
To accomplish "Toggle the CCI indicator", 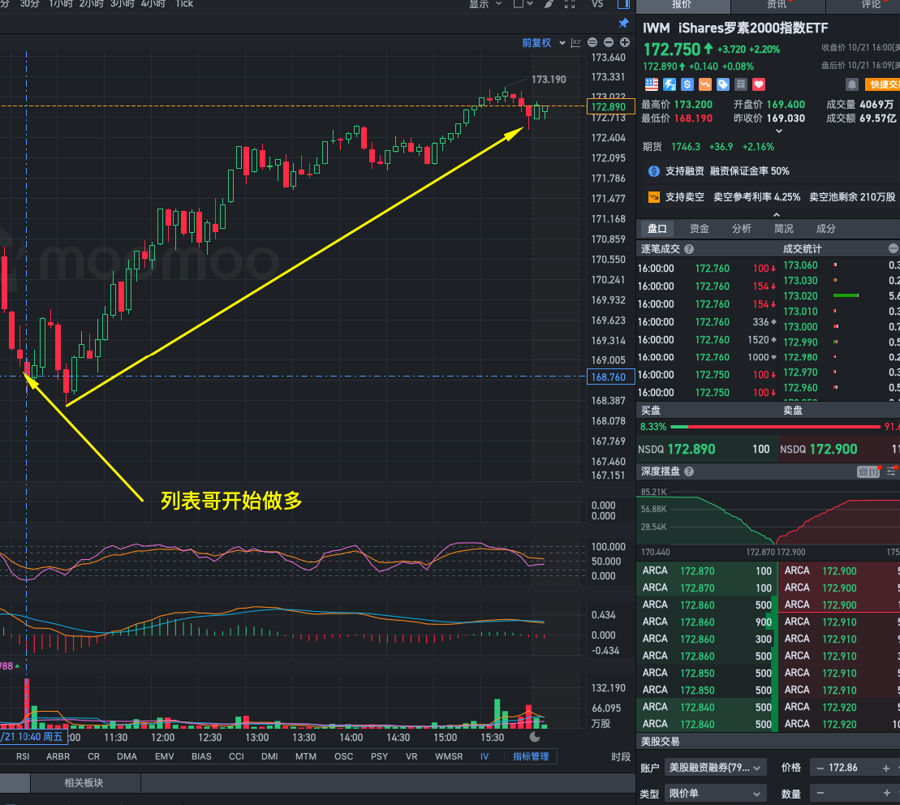I will click(236, 756).
